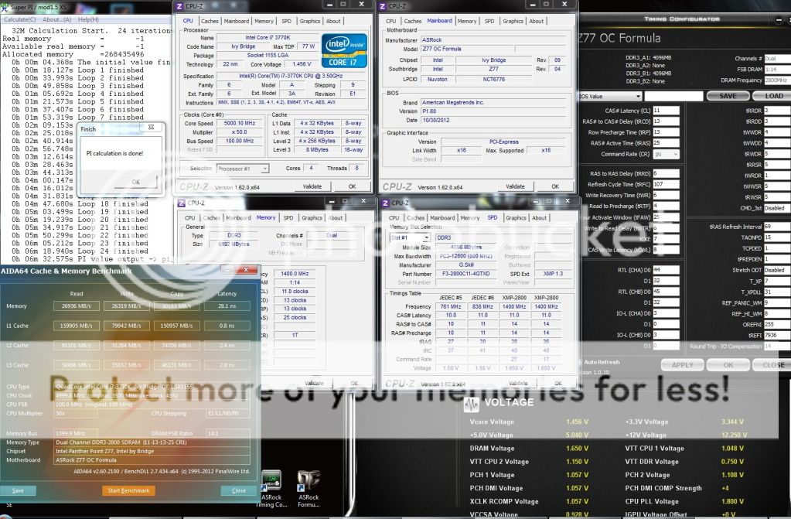The image size is (791, 519).
Task: Click CPU-Z title icon on Memory window
Action: point(180,203)
